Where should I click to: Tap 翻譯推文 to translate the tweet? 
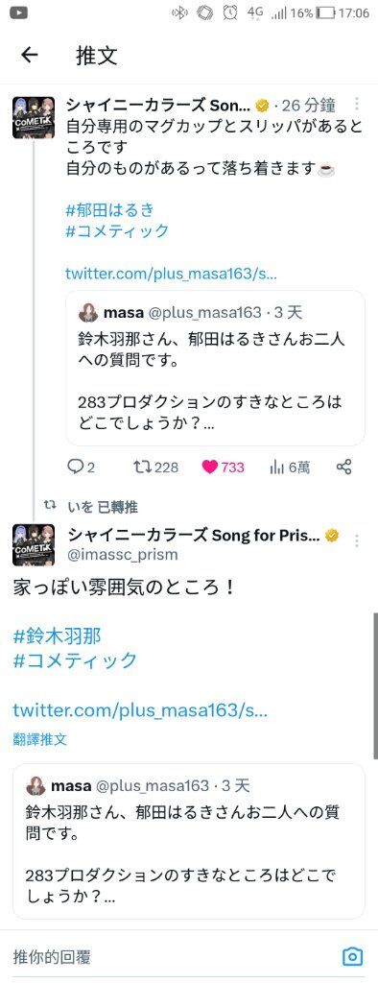pyautogui.click(x=39, y=740)
